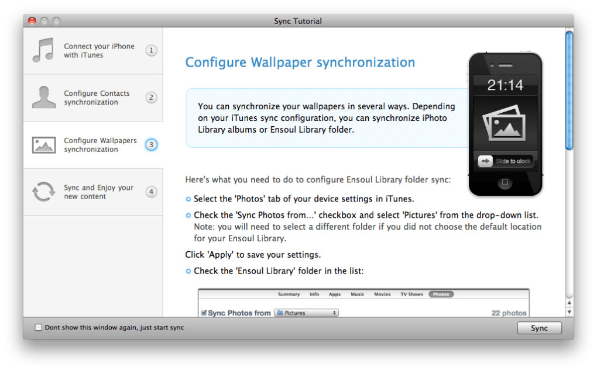This screenshot has height=371, width=597.
Task: Click the person silhouette Contacts icon
Action: coord(44,98)
